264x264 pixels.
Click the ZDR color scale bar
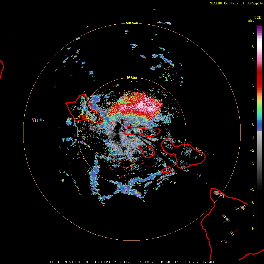click(x=259, y=130)
